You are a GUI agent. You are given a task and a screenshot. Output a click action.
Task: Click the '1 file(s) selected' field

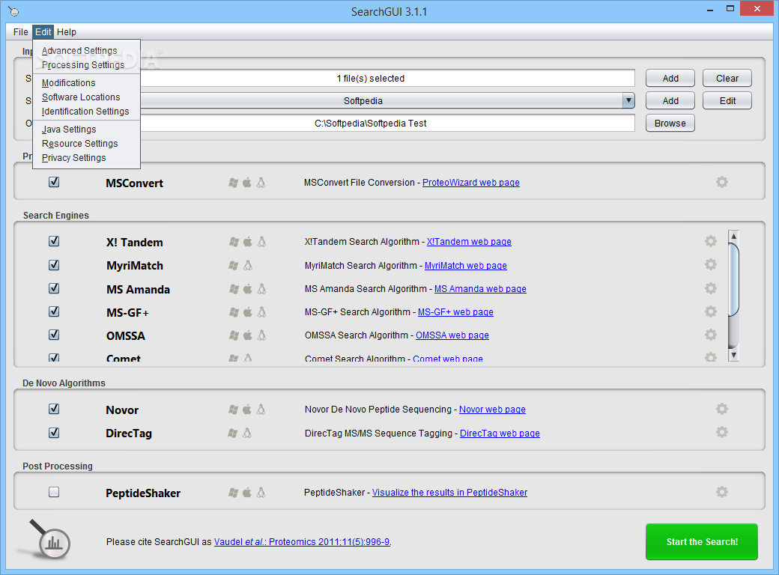pos(387,79)
